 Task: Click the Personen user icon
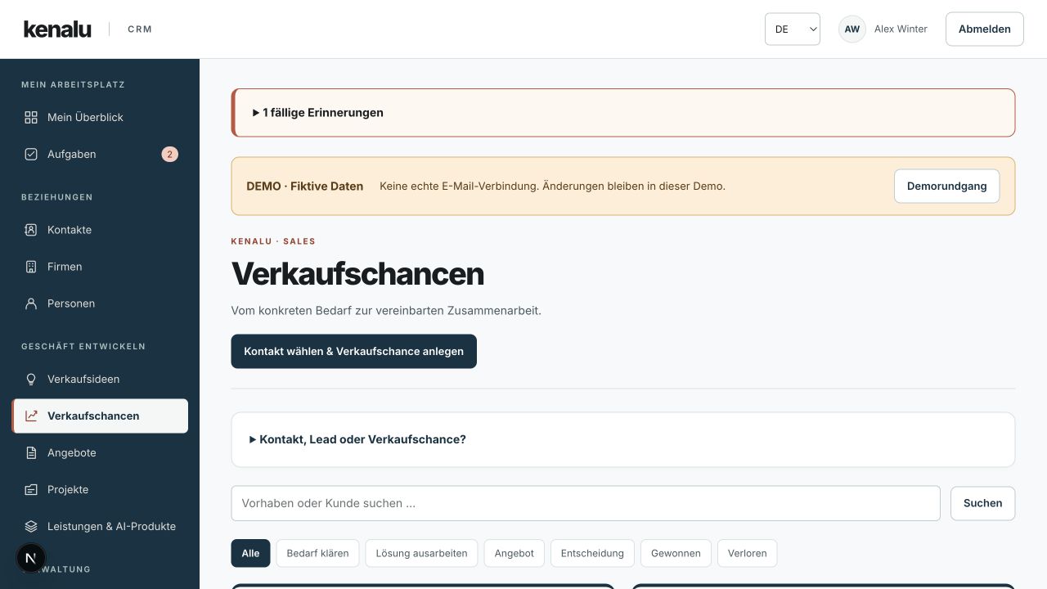(x=31, y=303)
